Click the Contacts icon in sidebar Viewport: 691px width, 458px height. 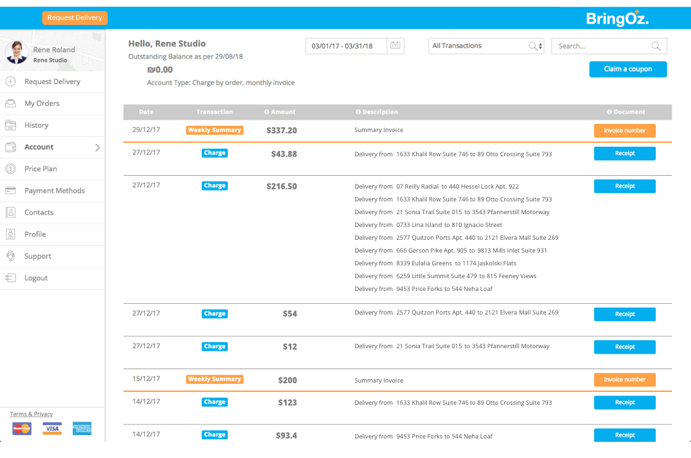[x=11, y=212]
